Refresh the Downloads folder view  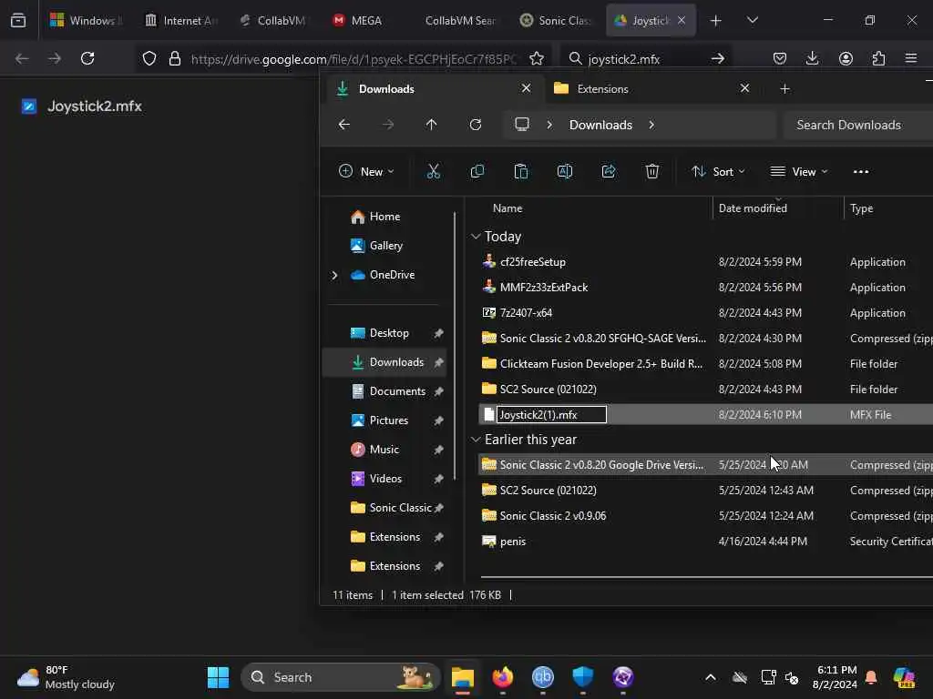click(x=476, y=125)
